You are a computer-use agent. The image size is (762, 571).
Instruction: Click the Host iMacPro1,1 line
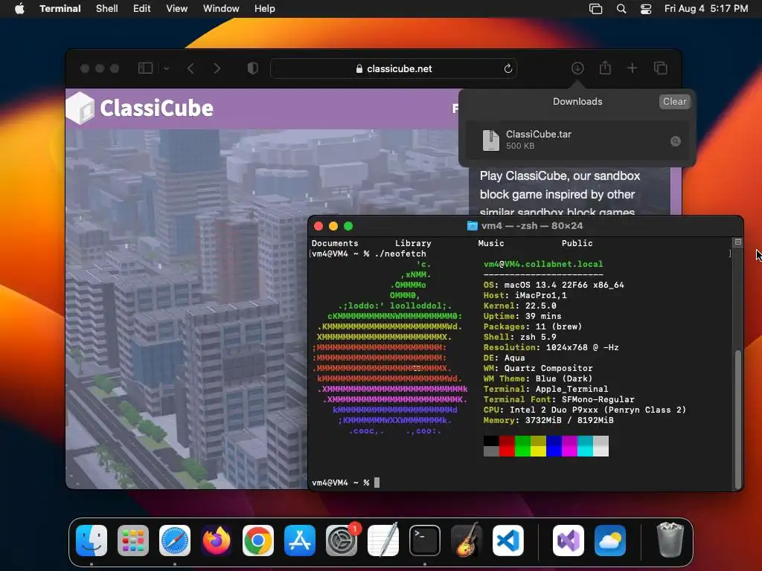coord(525,295)
